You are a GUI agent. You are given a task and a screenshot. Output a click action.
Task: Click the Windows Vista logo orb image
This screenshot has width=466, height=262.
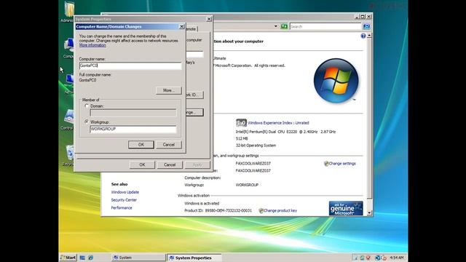pos(336,81)
